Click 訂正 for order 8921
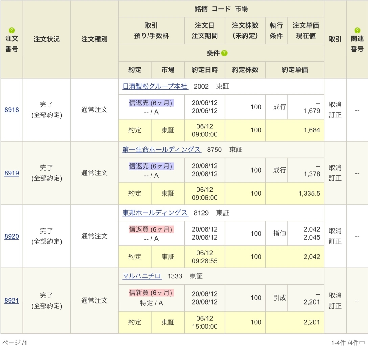368x349 pixels. click(x=335, y=306)
